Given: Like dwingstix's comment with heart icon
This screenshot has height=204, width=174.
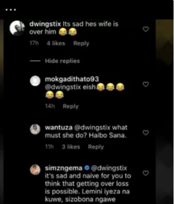Looking at the screenshot, I should pyautogui.click(x=146, y=29).
